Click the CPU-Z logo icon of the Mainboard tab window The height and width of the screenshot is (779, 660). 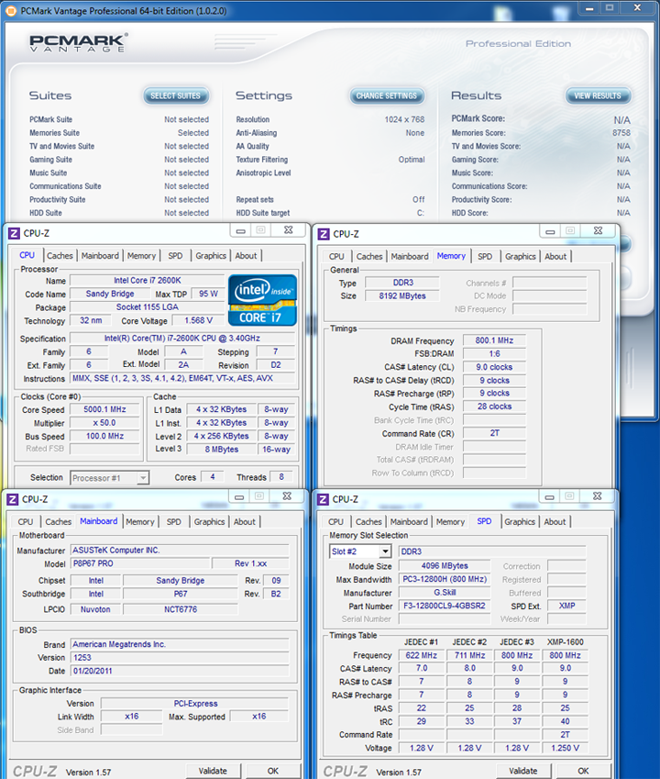[x=13, y=499]
